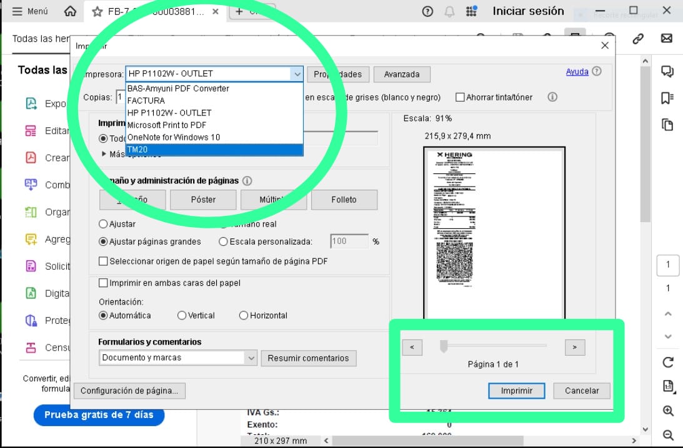Open the Ayuda help link
The height and width of the screenshot is (448, 683).
coord(577,72)
